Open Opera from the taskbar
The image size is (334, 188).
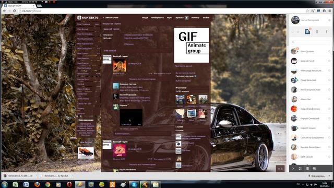point(69,184)
